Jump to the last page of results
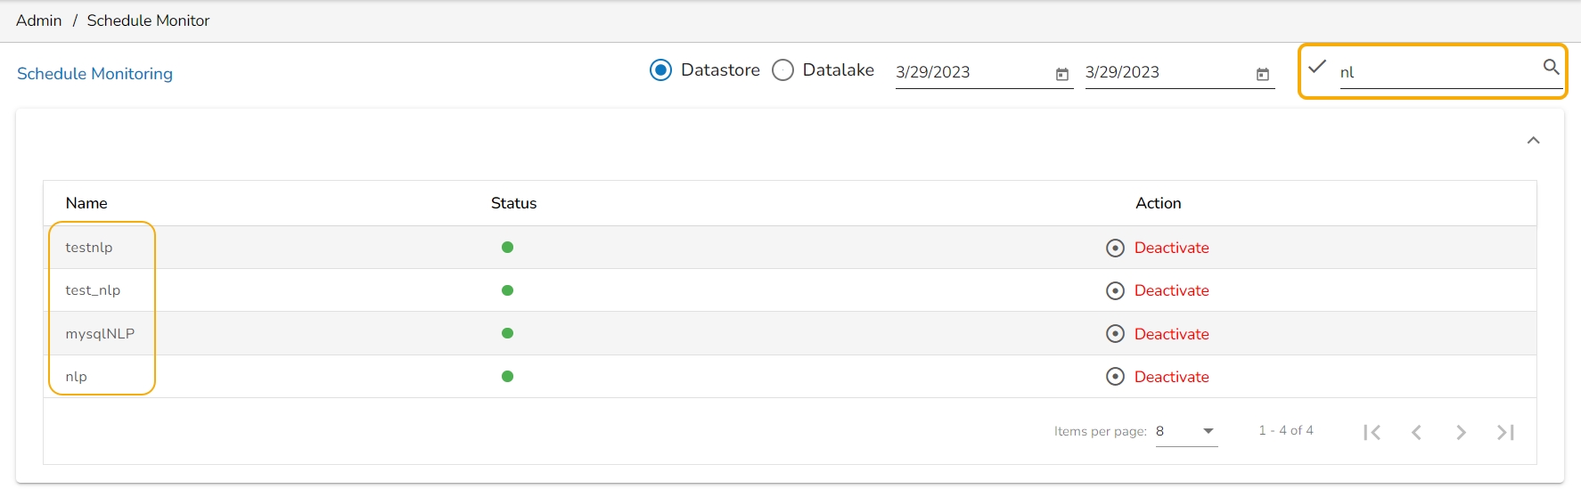The image size is (1581, 489). point(1505,432)
